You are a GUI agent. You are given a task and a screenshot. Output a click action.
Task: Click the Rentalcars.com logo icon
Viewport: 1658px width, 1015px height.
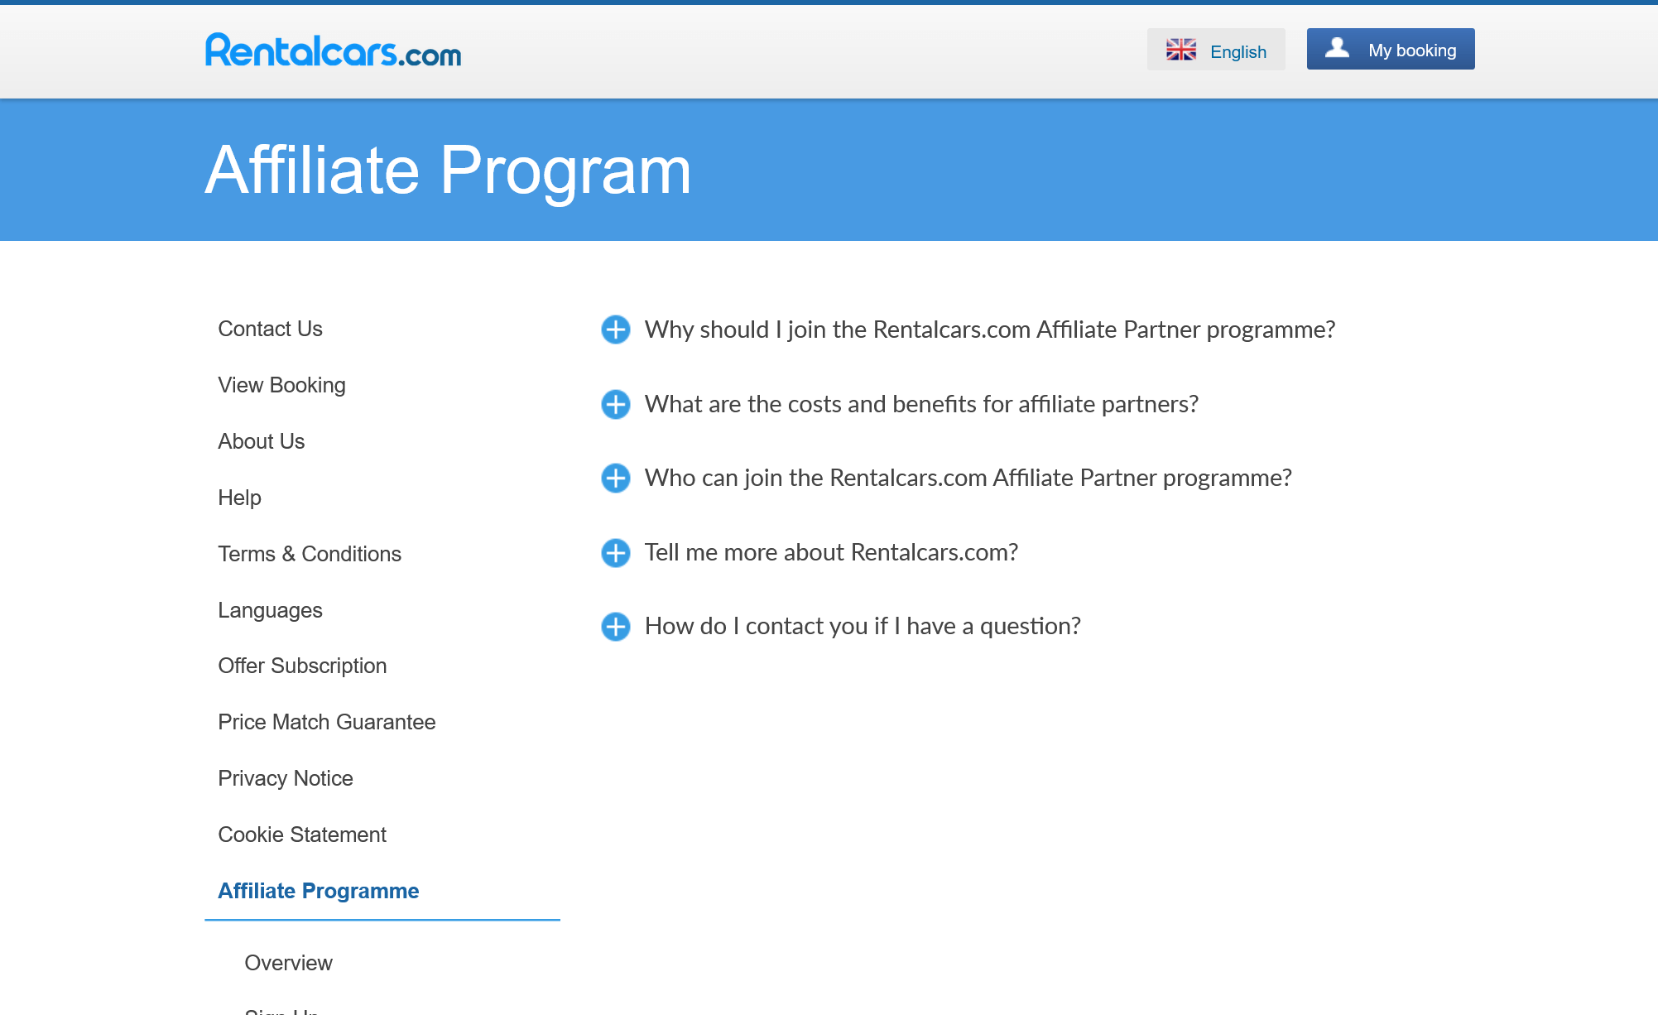coord(333,50)
